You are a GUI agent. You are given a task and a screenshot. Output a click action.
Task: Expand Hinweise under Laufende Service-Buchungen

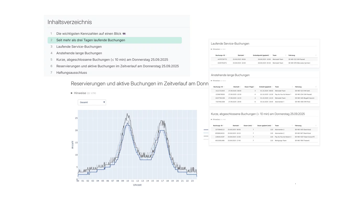click(x=216, y=49)
